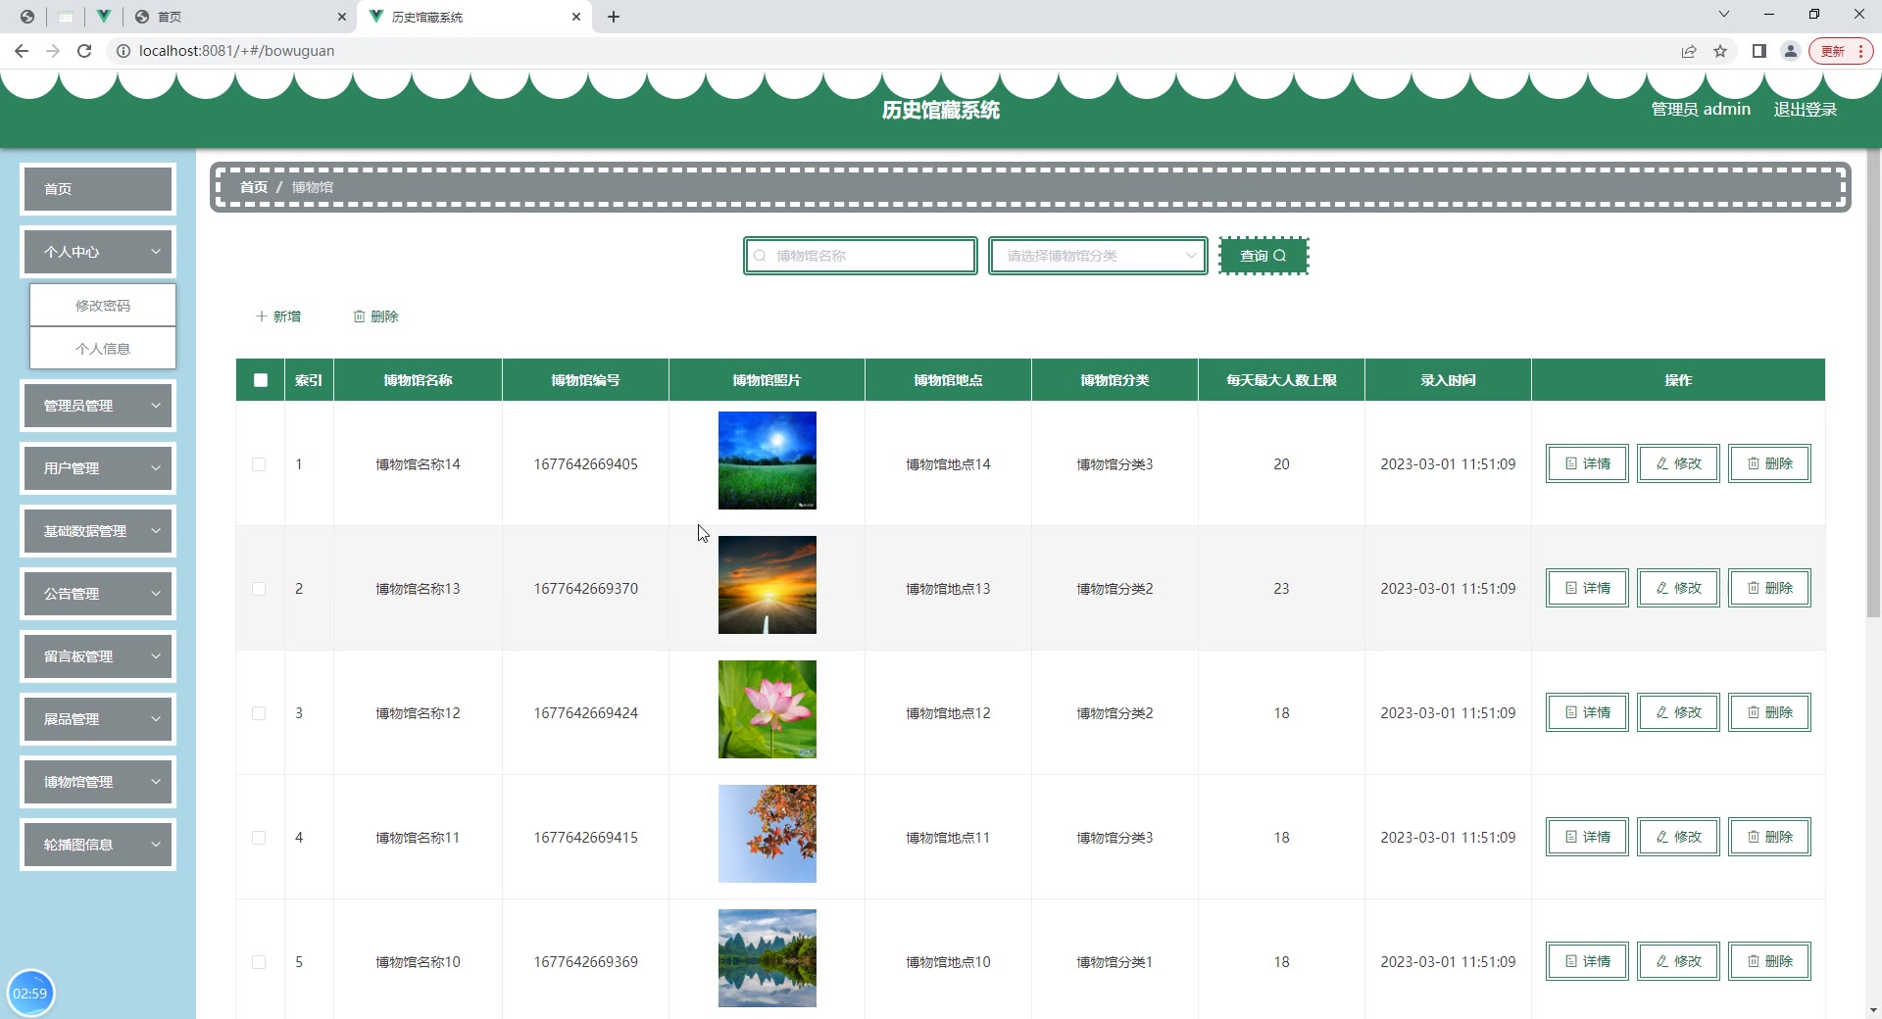Toggle the select-all checkbox in table header
The image size is (1882, 1019).
point(261,380)
